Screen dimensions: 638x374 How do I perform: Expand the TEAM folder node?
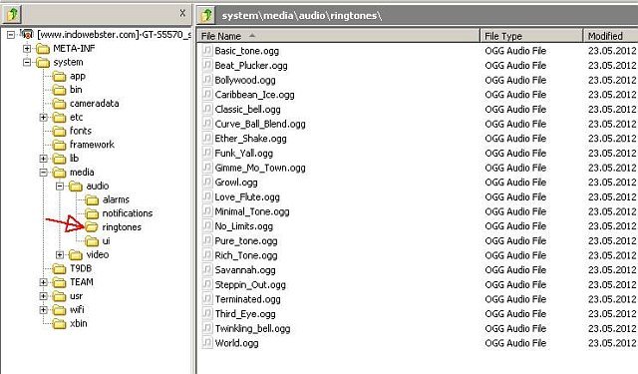(43, 282)
